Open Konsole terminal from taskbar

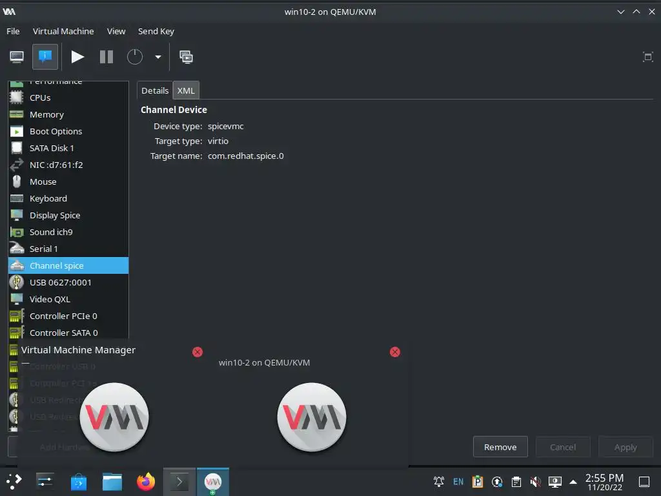click(179, 481)
